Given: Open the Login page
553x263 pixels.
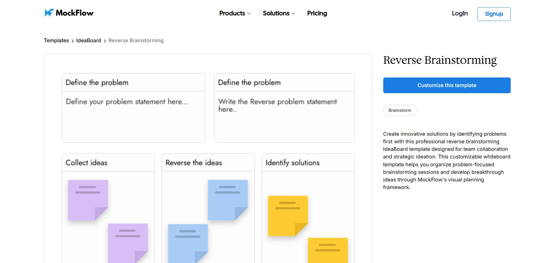Looking at the screenshot, I should click(x=460, y=13).
